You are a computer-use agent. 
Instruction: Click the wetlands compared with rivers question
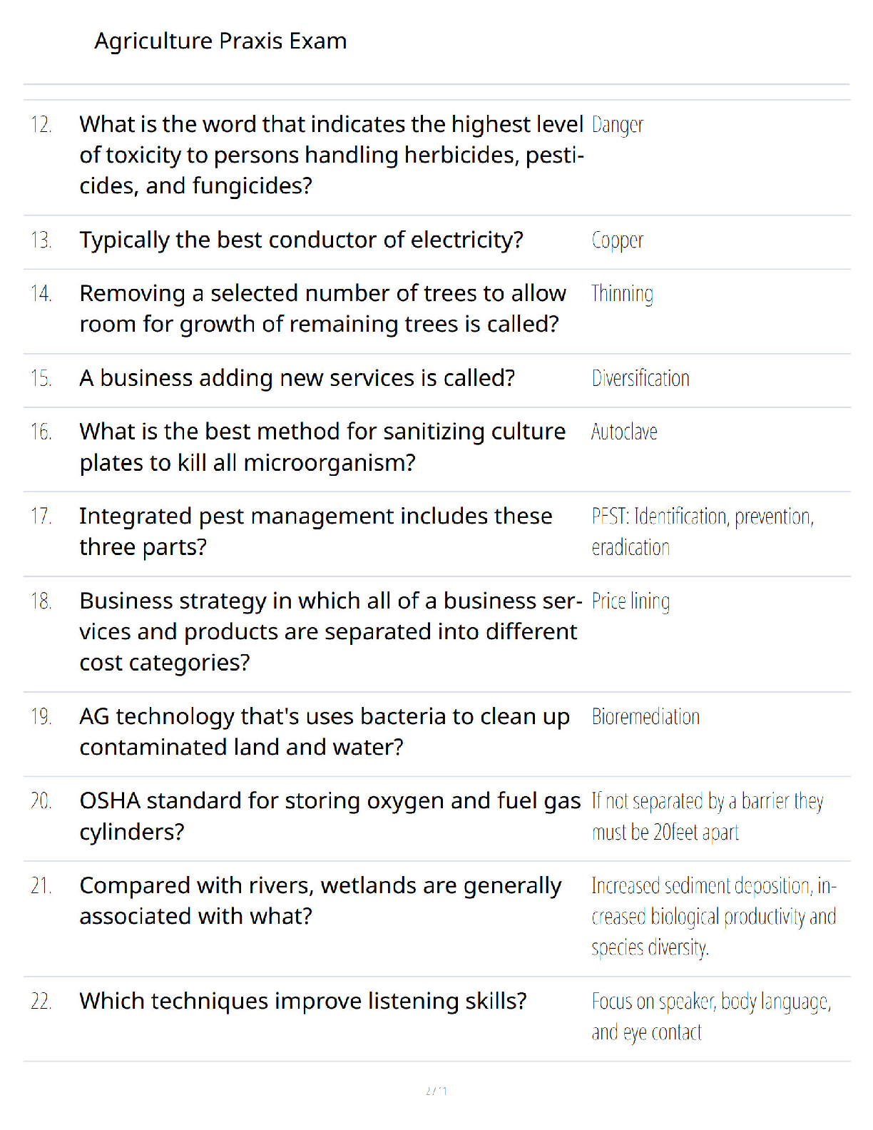coord(321,901)
